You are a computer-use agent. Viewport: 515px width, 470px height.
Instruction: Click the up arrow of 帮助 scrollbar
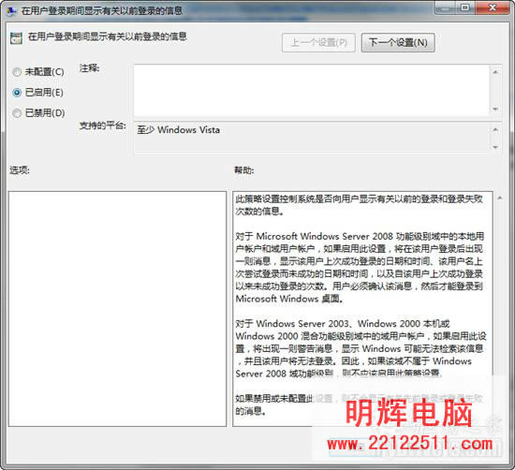pos(500,198)
